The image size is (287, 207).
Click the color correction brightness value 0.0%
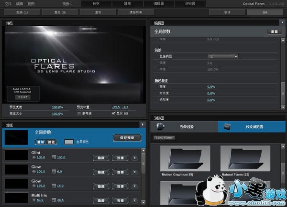point(211,87)
